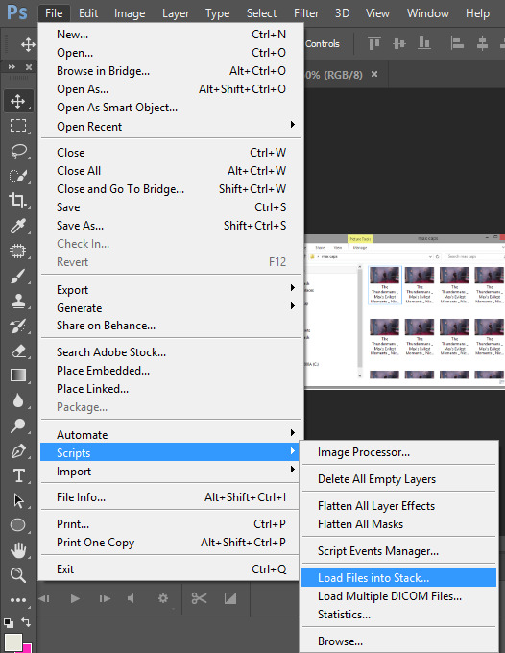Select the Lasso tool
This screenshot has width=505, height=653.
[18, 151]
